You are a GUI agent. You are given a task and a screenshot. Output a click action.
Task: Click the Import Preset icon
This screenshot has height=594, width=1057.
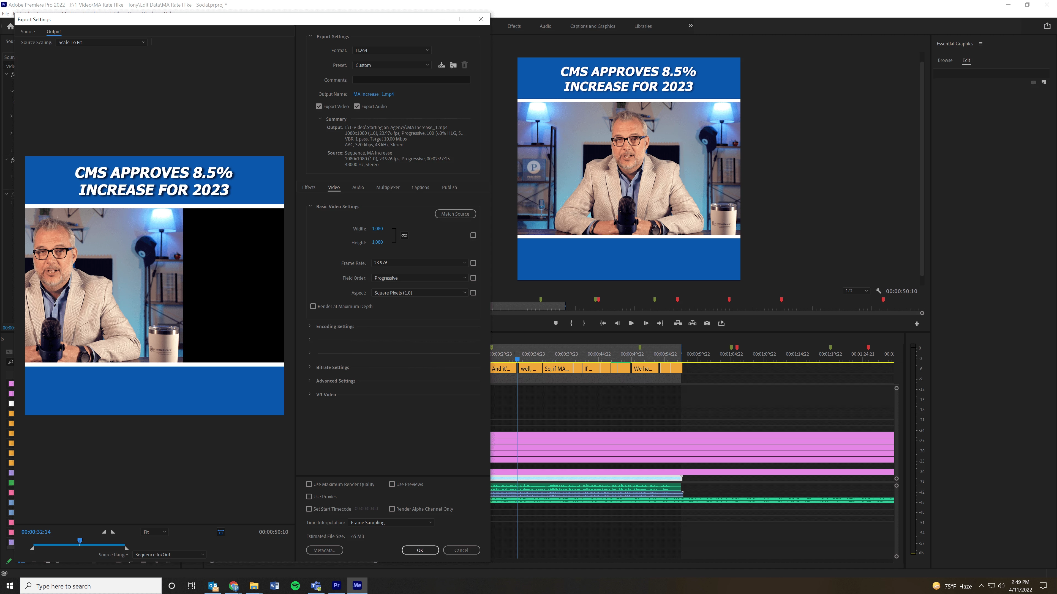coord(453,65)
